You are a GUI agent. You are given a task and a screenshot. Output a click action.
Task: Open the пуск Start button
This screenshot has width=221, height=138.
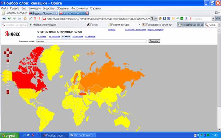[x=10, y=136]
